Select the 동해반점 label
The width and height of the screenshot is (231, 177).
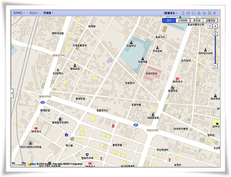pos(45,110)
